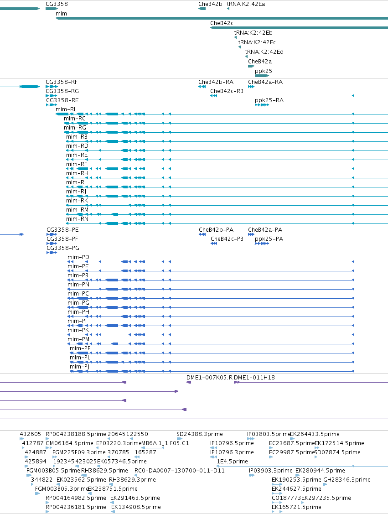
Task: Select protein mim-PL label
Action: coord(80,358)
